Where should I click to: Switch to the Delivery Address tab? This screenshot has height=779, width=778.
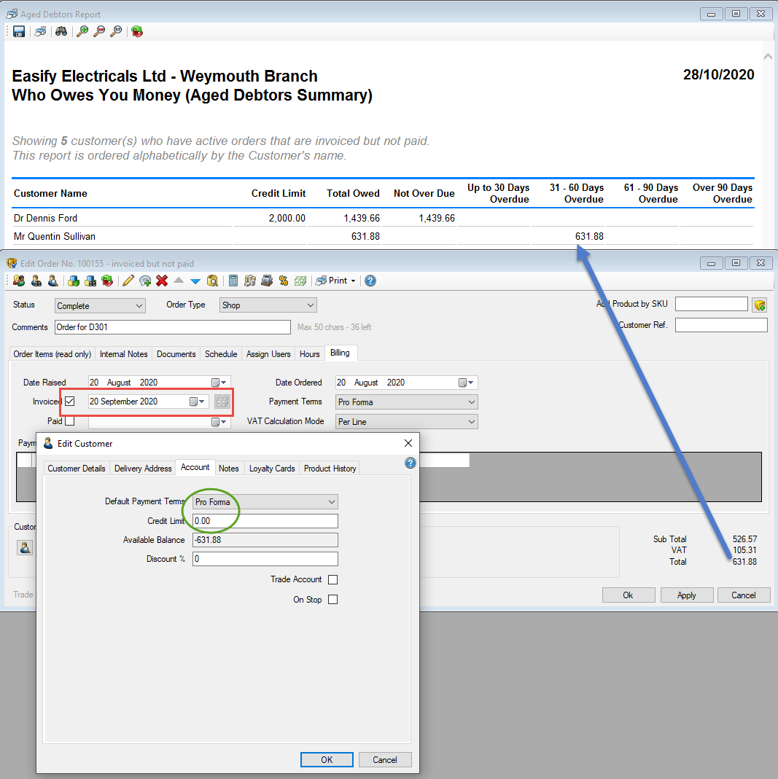point(143,469)
